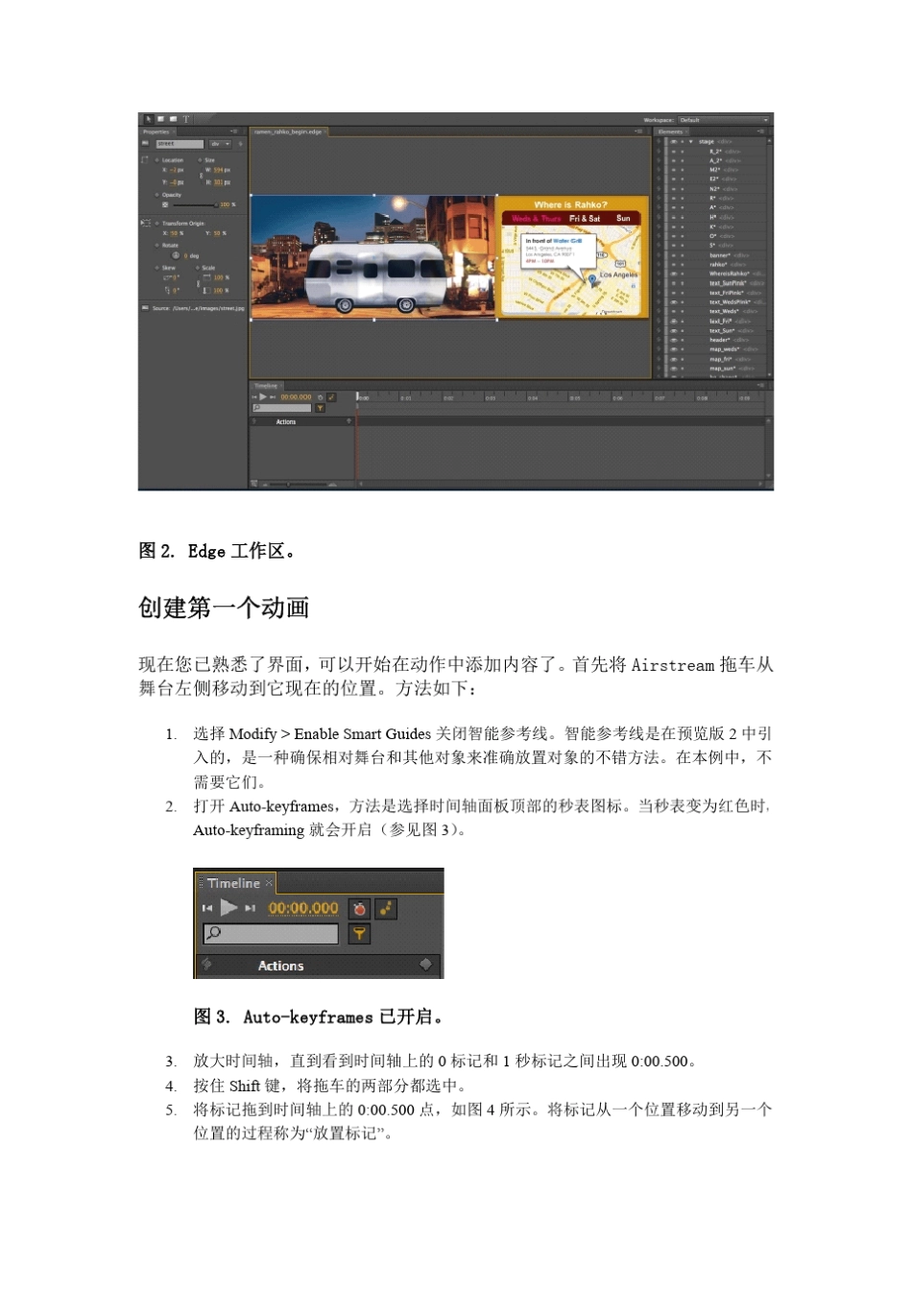Click the keyframe diamond beside Scale
The image size is (912, 1290).
[198, 268]
